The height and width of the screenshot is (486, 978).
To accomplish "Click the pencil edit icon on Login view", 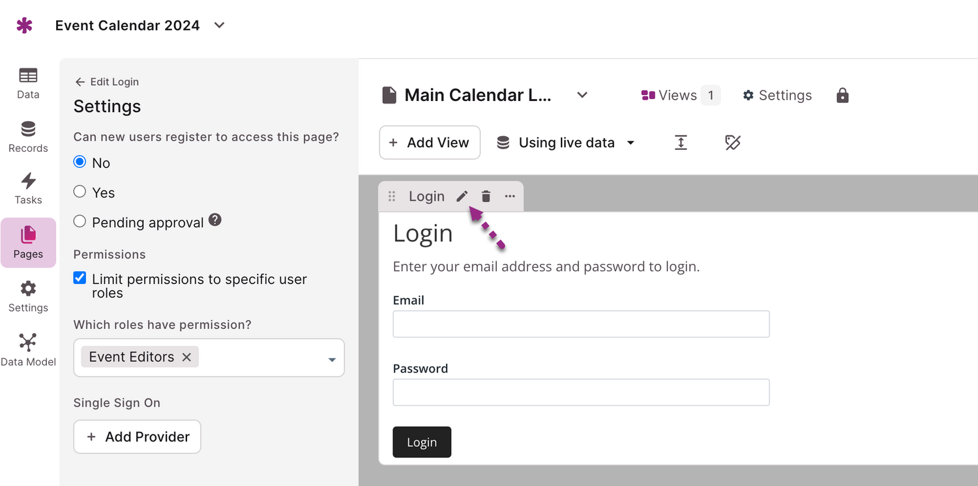I will point(462,196).
